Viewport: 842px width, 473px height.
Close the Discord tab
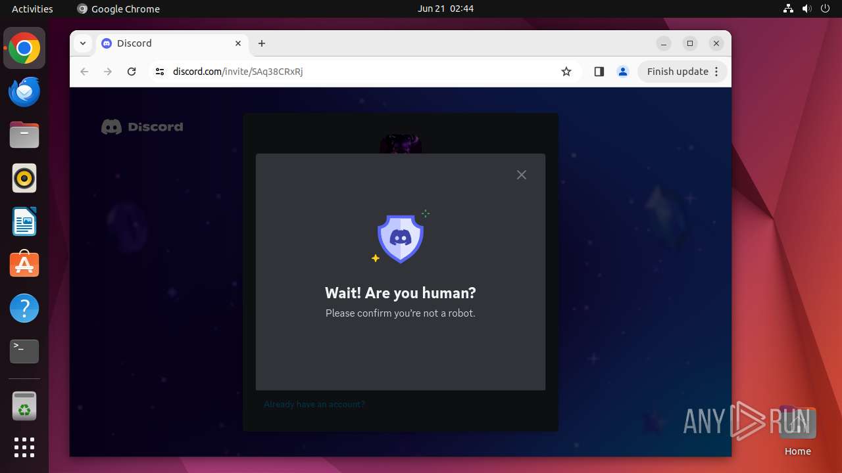click(238, 43)
